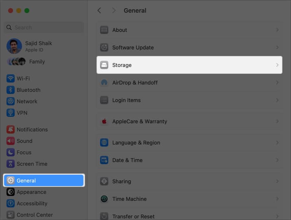Click the Screen Time hourglass icon

click(x=11, y=164)
